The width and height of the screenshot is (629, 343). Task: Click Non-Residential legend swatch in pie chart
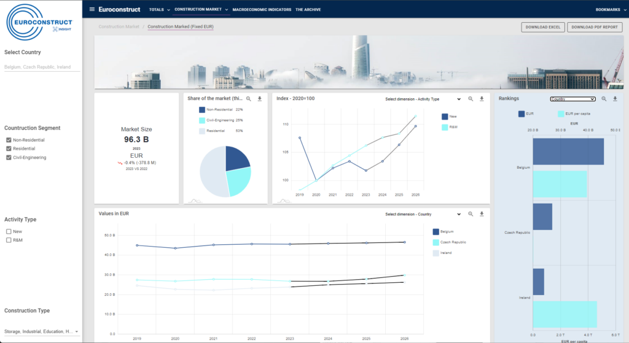(201, 109)
